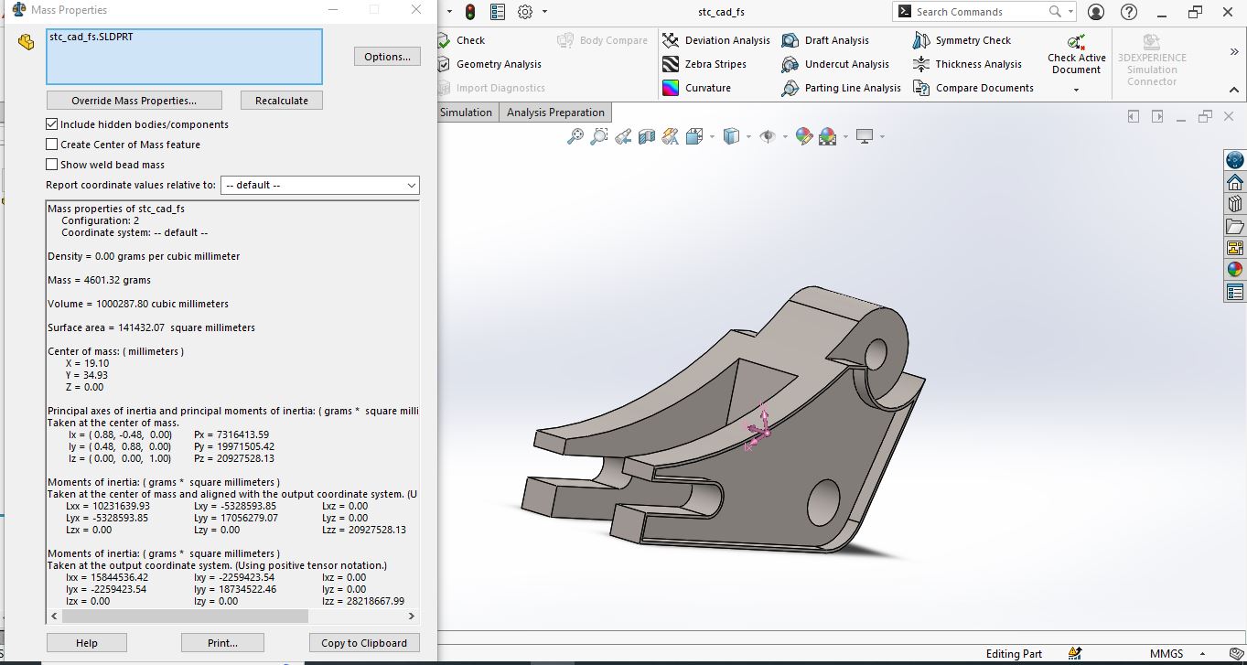Open Zebra Stripes analysis tool

715,64
